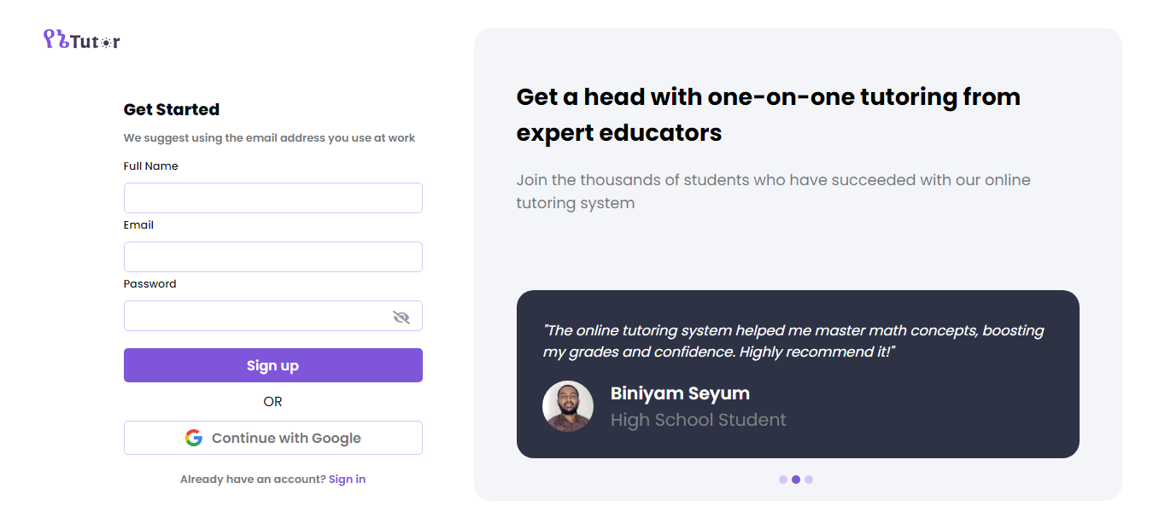Click Biniyam Seyum's profile photo
This screenshot has height=512, width=1159.
click(568, 407)
